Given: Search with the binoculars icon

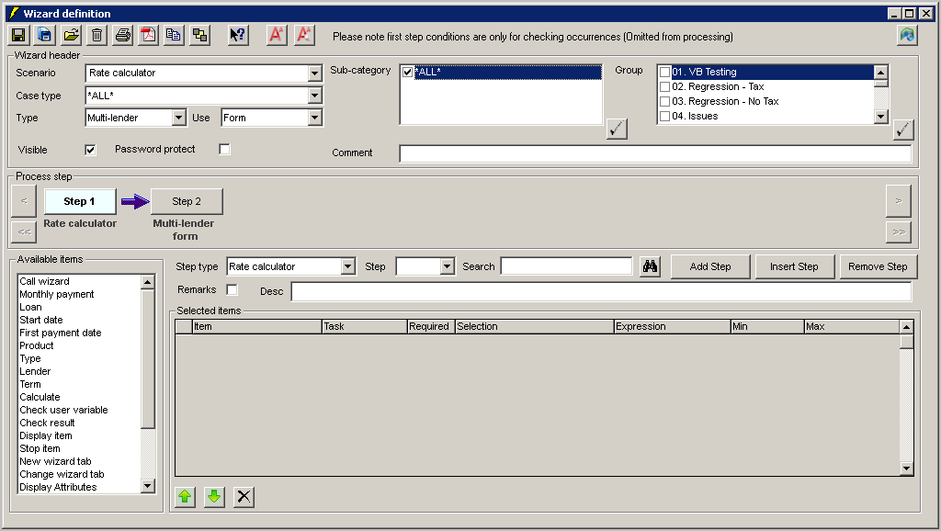Looking at the screenshot, I should coord(650,266).
